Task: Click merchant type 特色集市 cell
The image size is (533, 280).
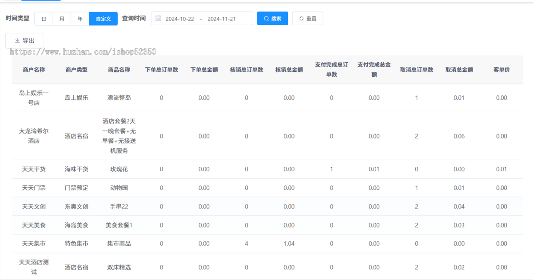Action: pyautogui.click(x=76, y=244)
